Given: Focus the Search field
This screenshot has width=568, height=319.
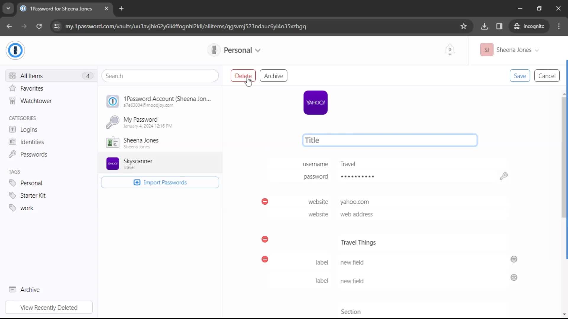Looking at the screenshot, I should 160,76.
